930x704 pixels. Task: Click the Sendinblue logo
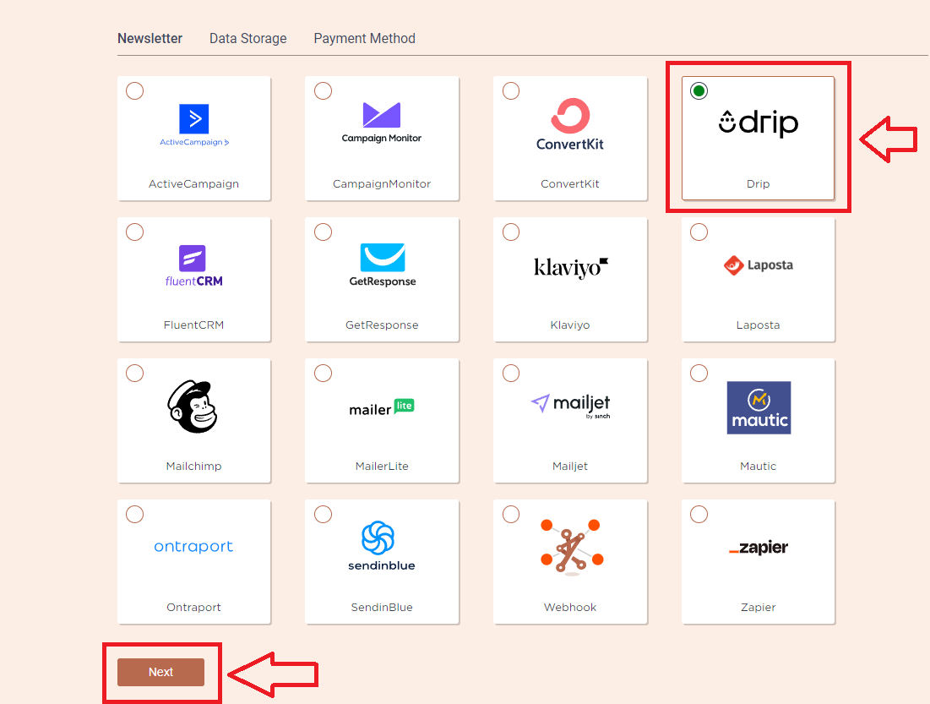click(381, 546)
